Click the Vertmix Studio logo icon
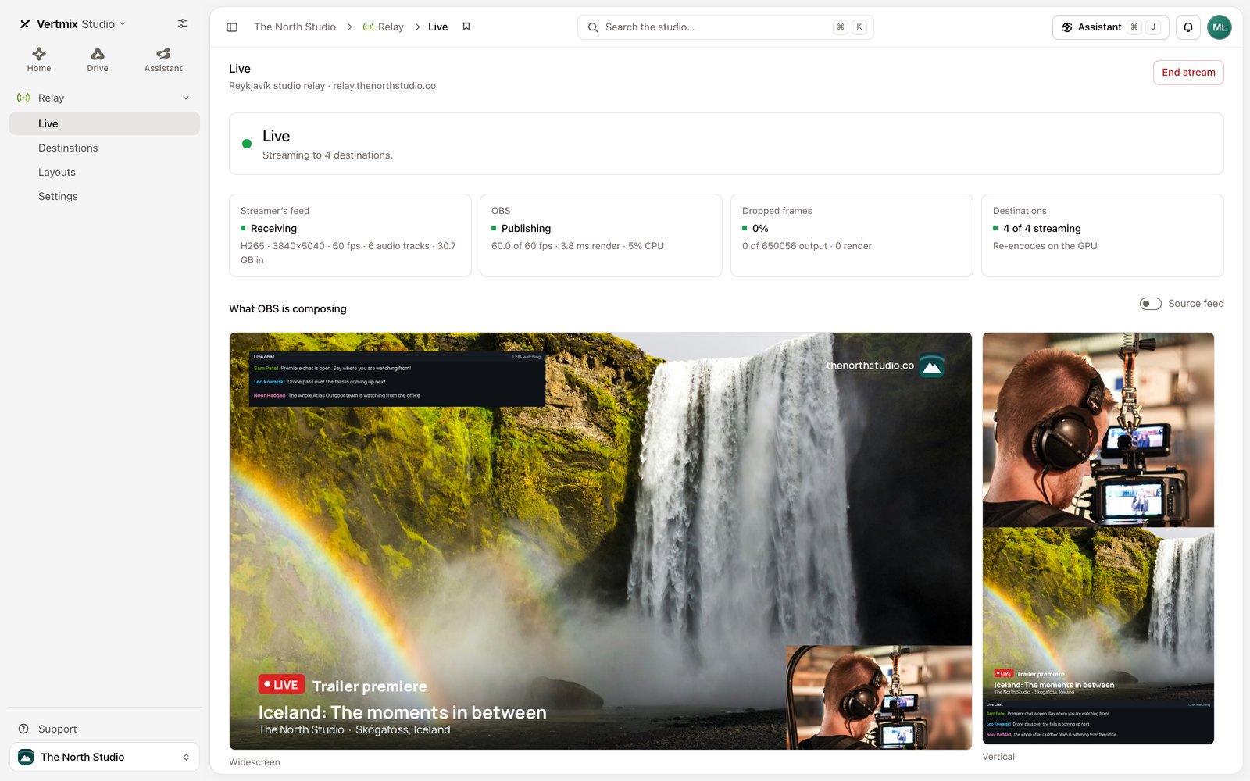Viewport: 1250px width, 781px height. 25,24
